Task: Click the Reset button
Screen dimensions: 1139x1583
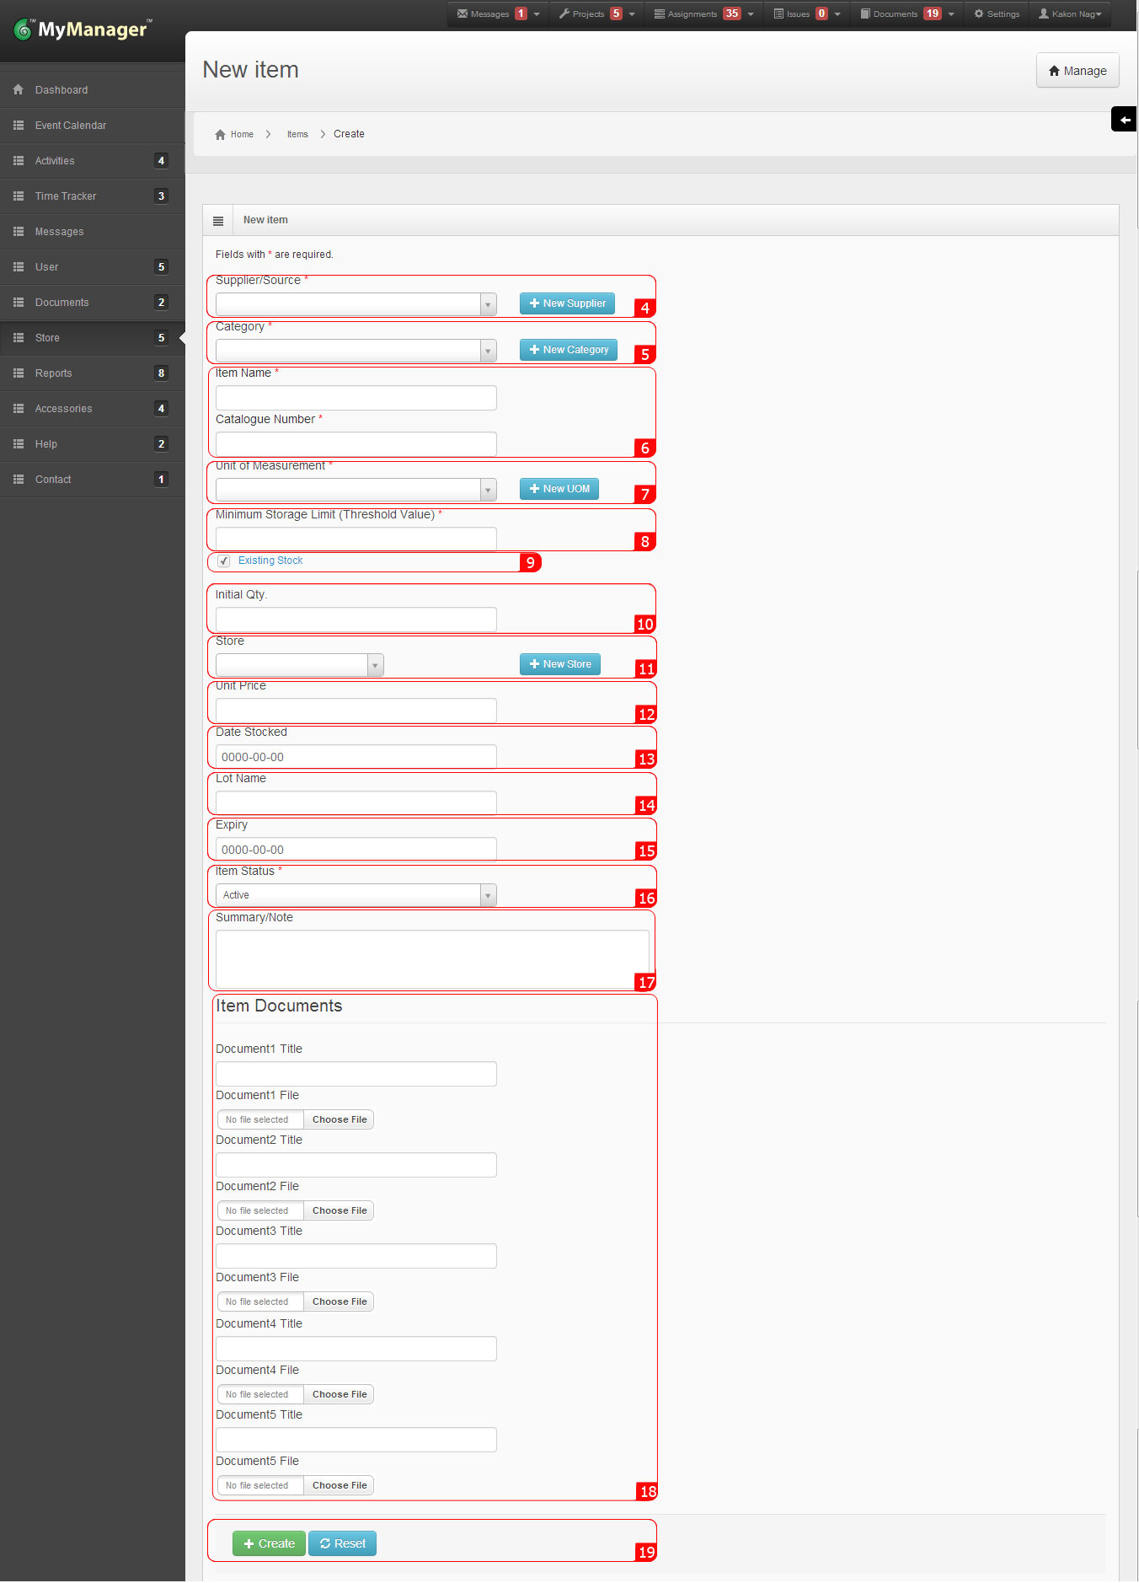Action: 342,1543
